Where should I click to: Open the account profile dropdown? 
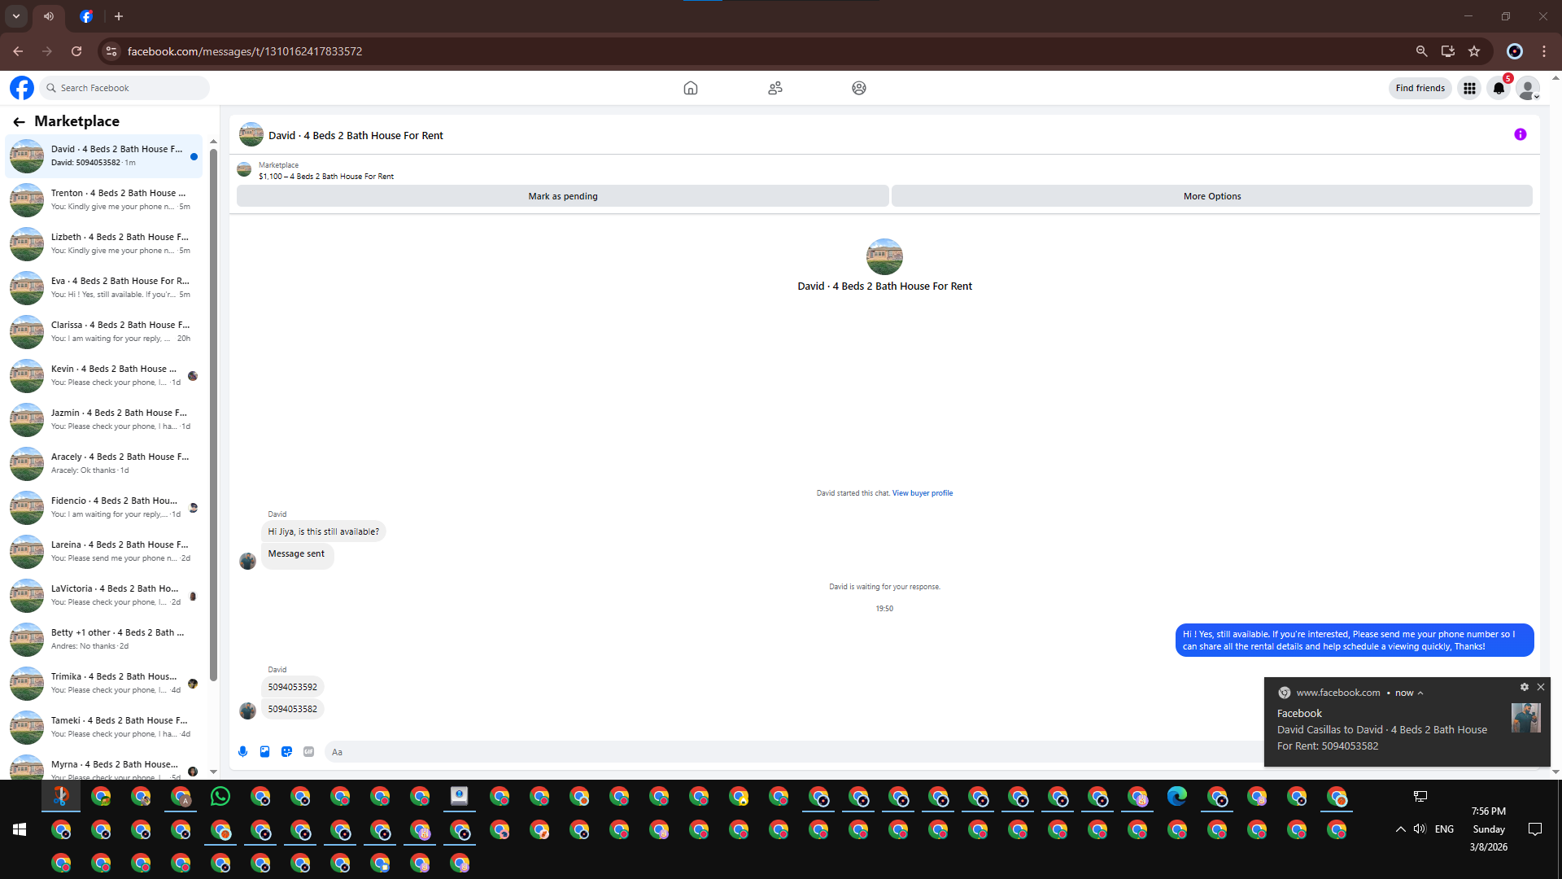click(1528, 89)
